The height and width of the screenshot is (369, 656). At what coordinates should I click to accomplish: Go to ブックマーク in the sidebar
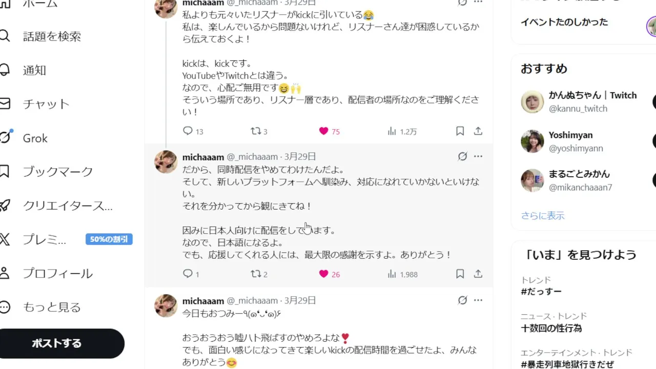pos(57,171)
